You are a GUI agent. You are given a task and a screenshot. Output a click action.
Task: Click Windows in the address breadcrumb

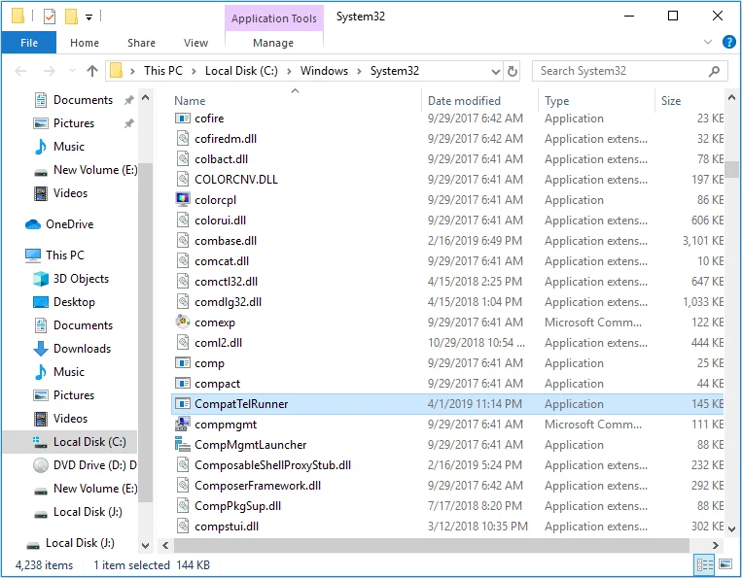tap(324, 71)
